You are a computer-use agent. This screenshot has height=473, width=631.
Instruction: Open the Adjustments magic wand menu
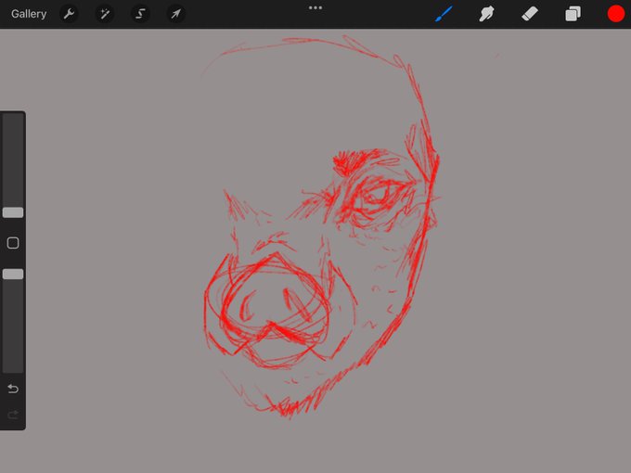pos(105,14)
